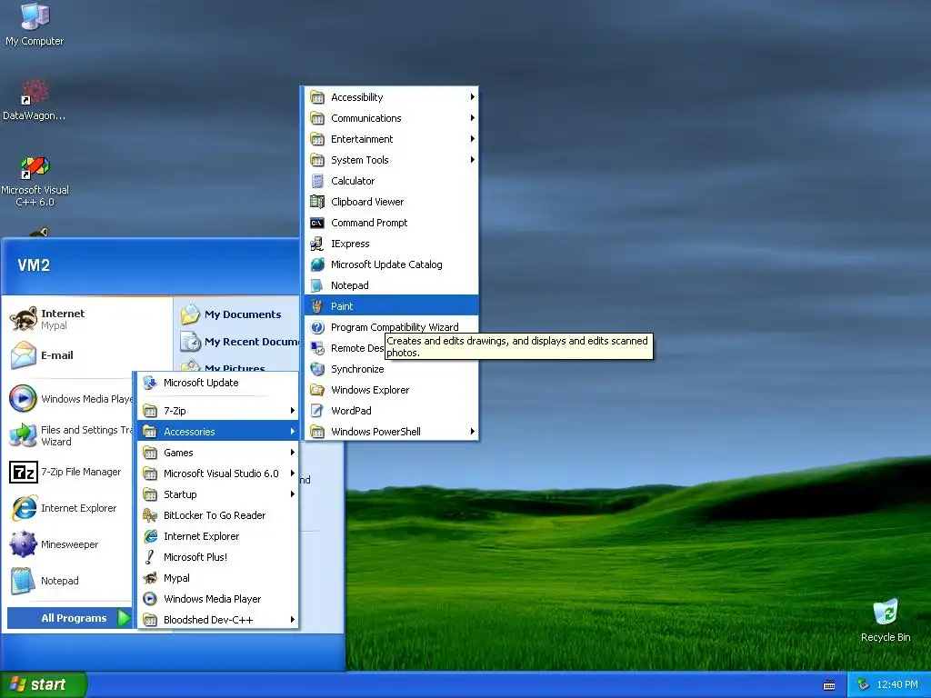Click the IExpress icon
The width and height of the screenshot is (931, 698).
point(317,244)
